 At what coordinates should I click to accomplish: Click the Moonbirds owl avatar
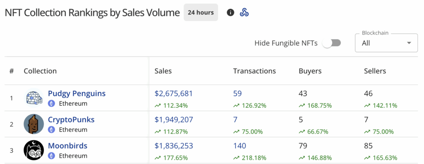(34, 150)
